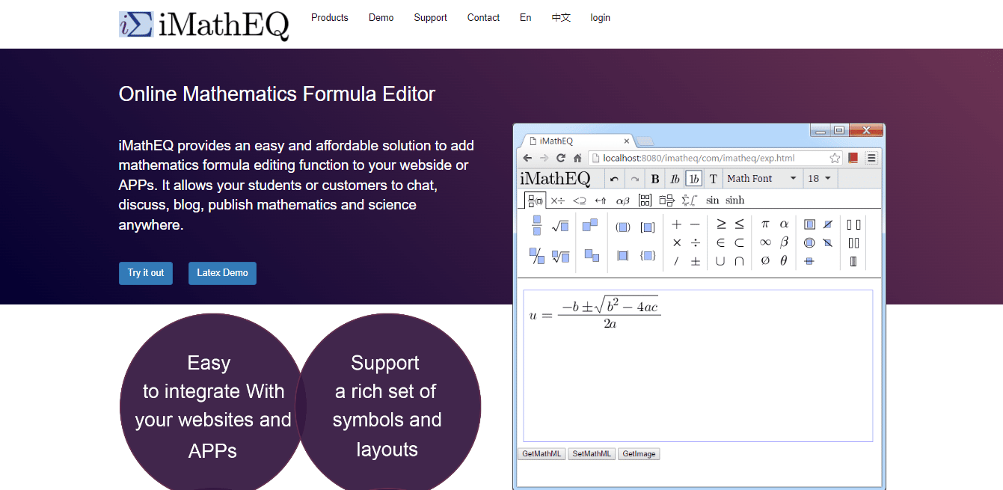Select the Demo menu item

(x=381, y=17)
